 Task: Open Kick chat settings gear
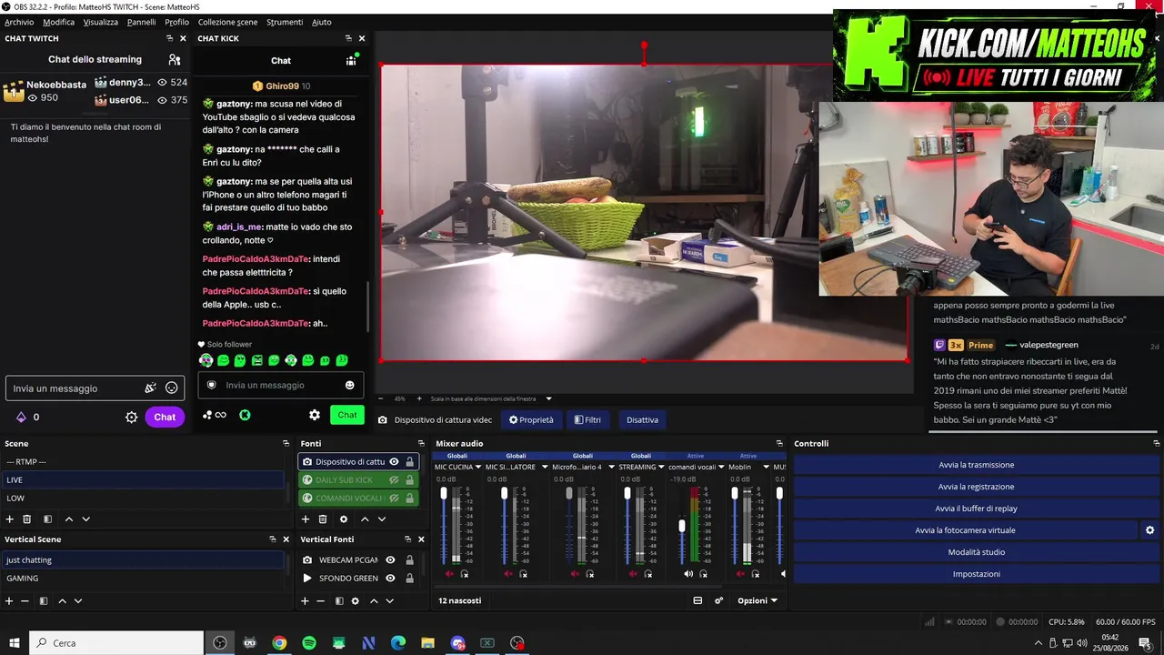point(315,415)
